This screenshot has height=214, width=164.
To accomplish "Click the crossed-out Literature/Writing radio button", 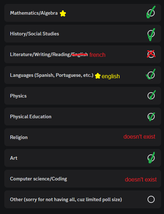I will click(151, 54).
